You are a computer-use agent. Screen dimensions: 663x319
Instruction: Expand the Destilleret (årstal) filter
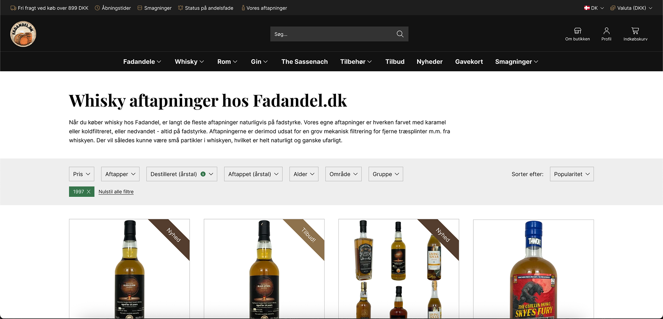click(x=182, y=174)
